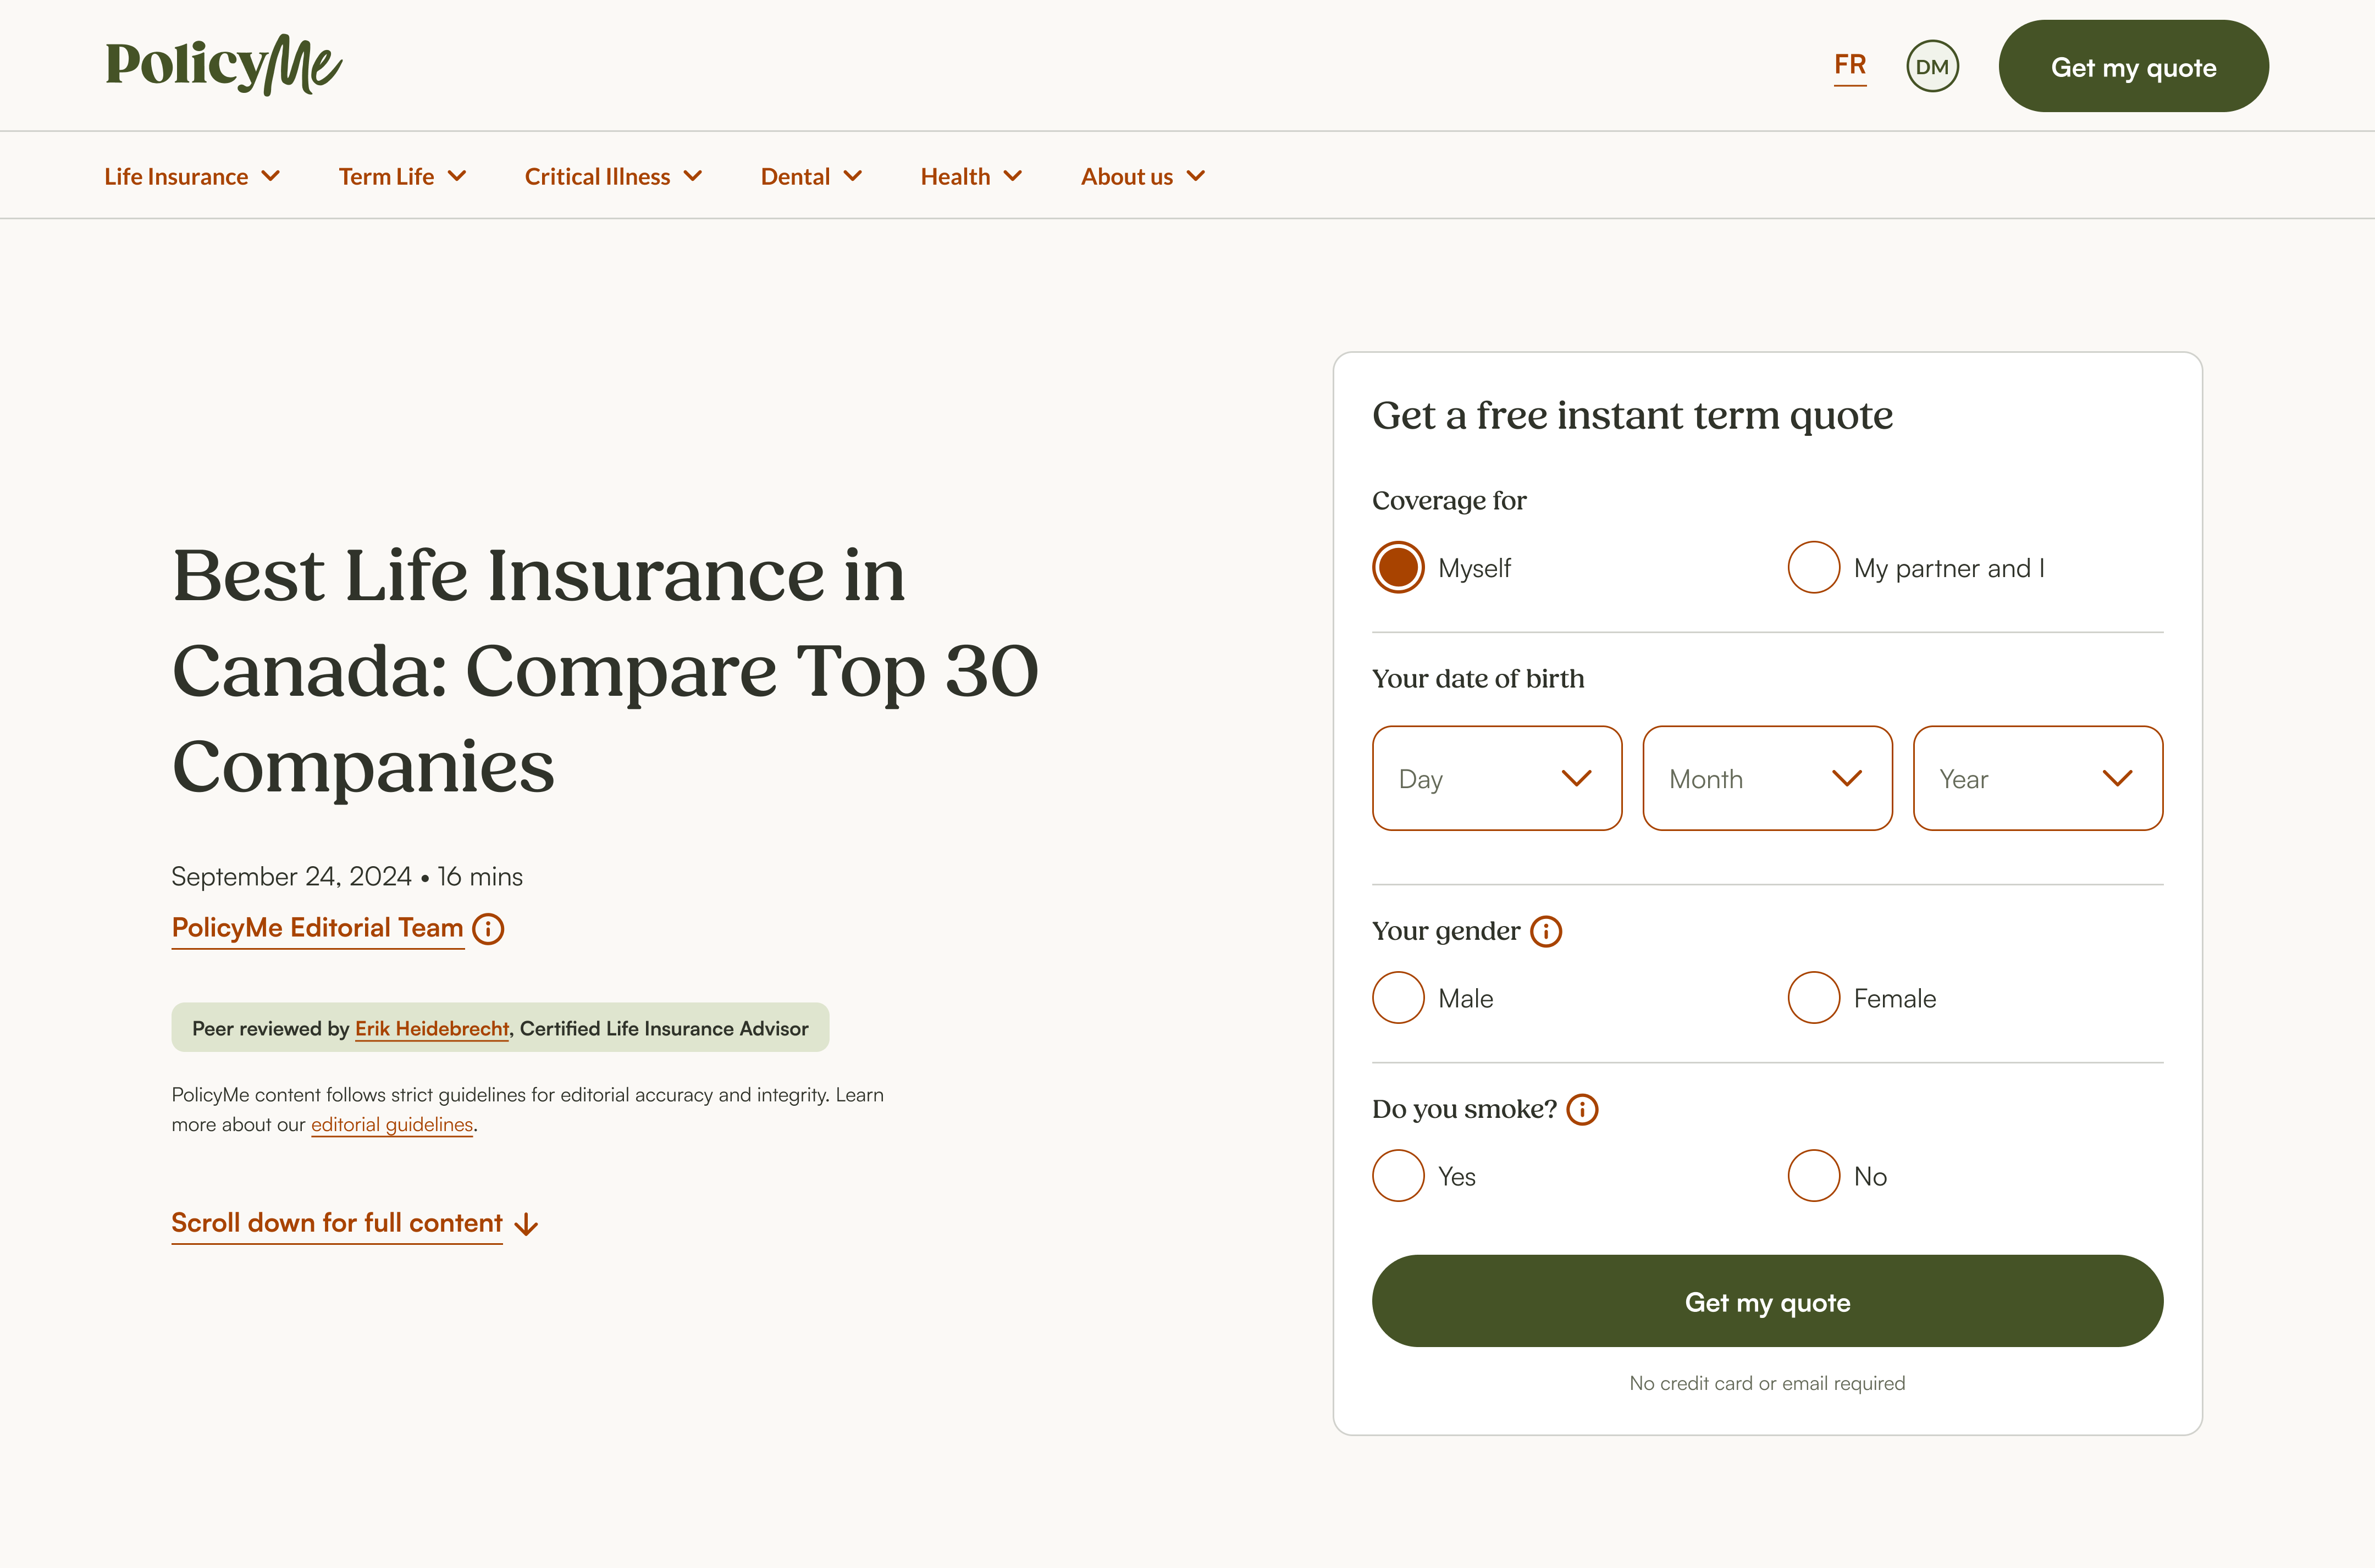Screen dimensions: 2375x1568
Task: Open the Year dropdown
Action: pyautogui.click(x=2038, y=778)
